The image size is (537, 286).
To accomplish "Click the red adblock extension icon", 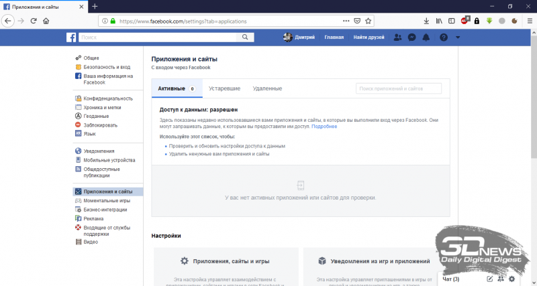I will (x=465, y=21).
